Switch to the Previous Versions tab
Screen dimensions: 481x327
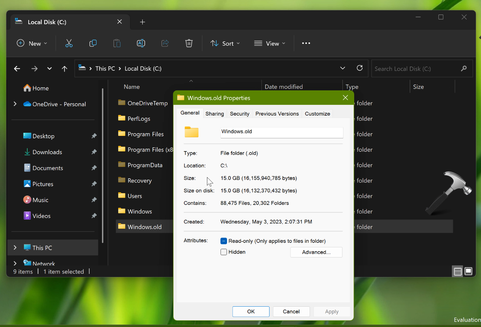tap(277, 113)
